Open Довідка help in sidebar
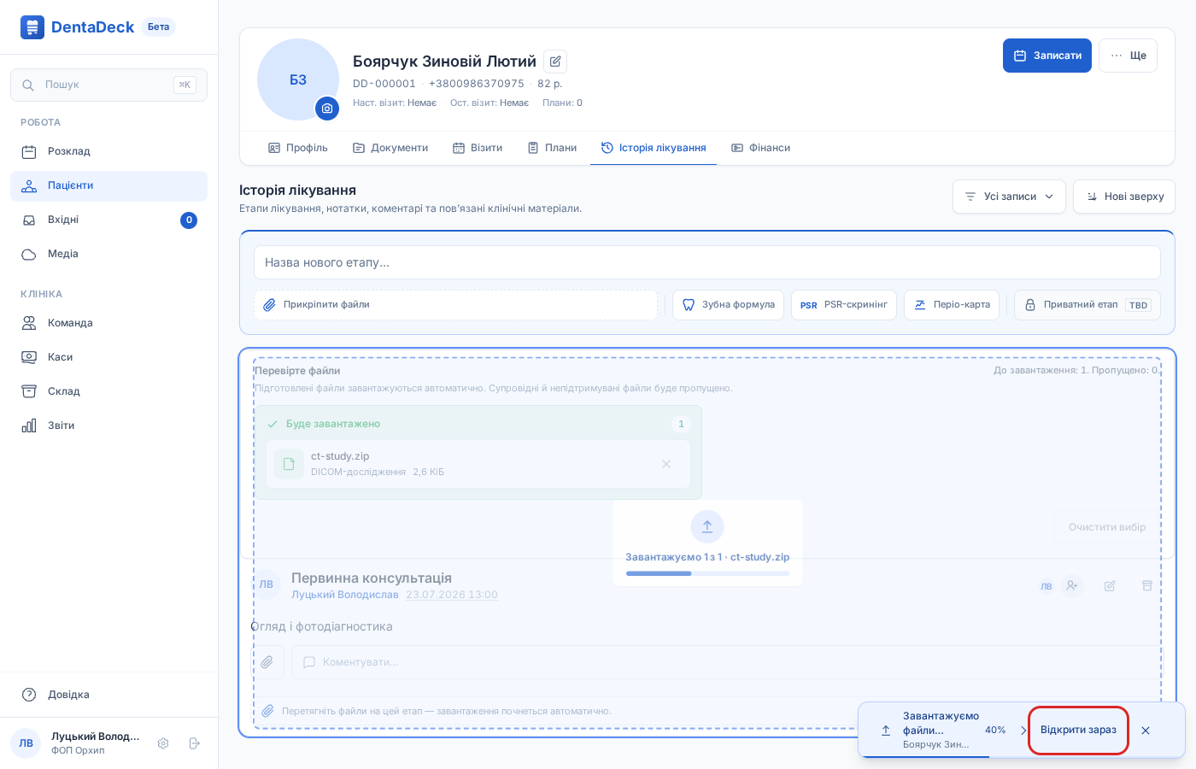1196x769 pixels. (x=108, y=695)
